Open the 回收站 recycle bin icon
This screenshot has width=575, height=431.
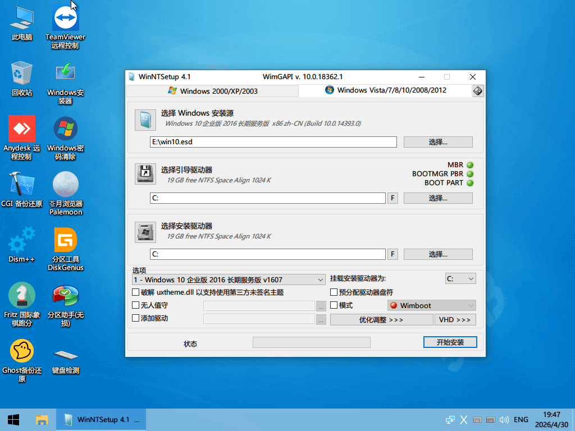point(22,79)
